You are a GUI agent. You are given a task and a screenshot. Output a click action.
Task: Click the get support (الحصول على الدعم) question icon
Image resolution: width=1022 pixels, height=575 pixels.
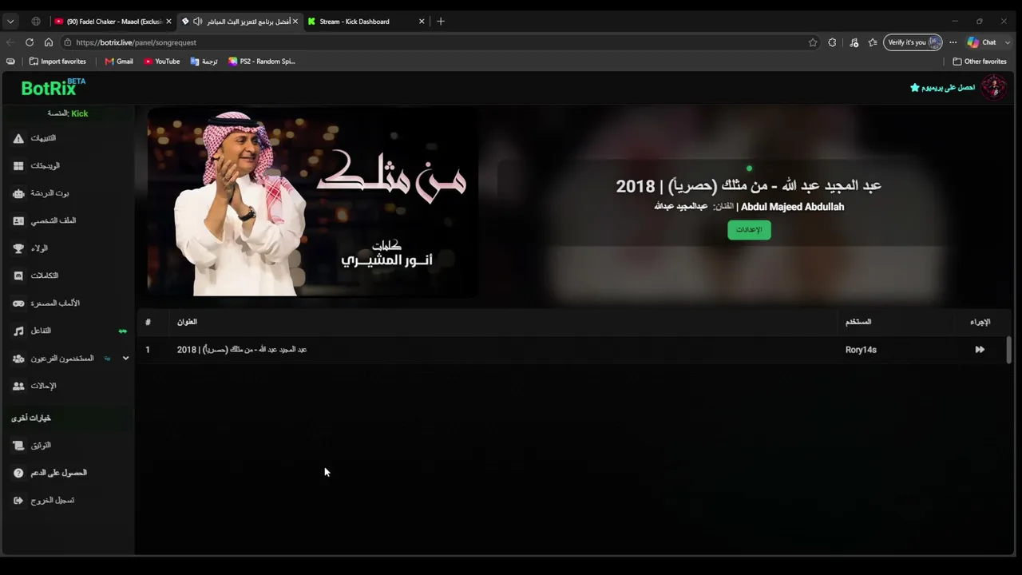pos(18,473)
